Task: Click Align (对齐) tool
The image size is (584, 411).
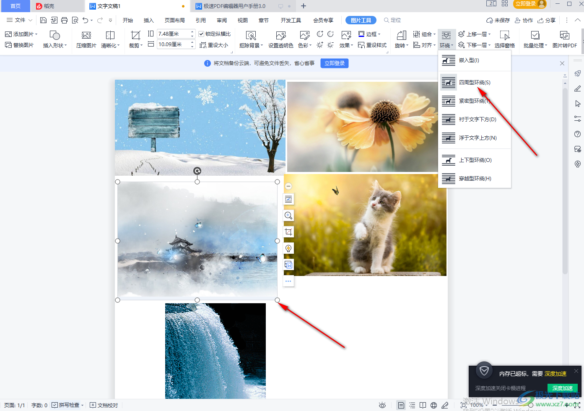Action: [x=424, y=45]
